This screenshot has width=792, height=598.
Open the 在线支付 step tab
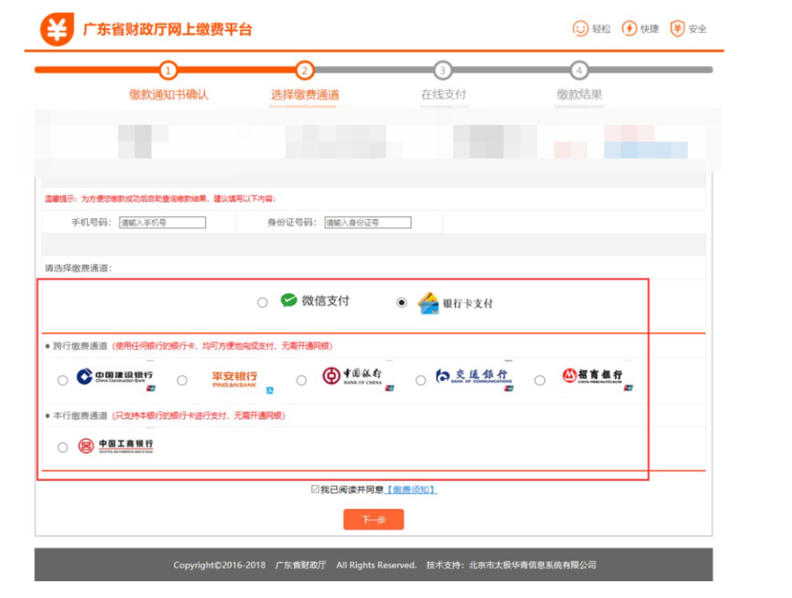click(444, 95)
